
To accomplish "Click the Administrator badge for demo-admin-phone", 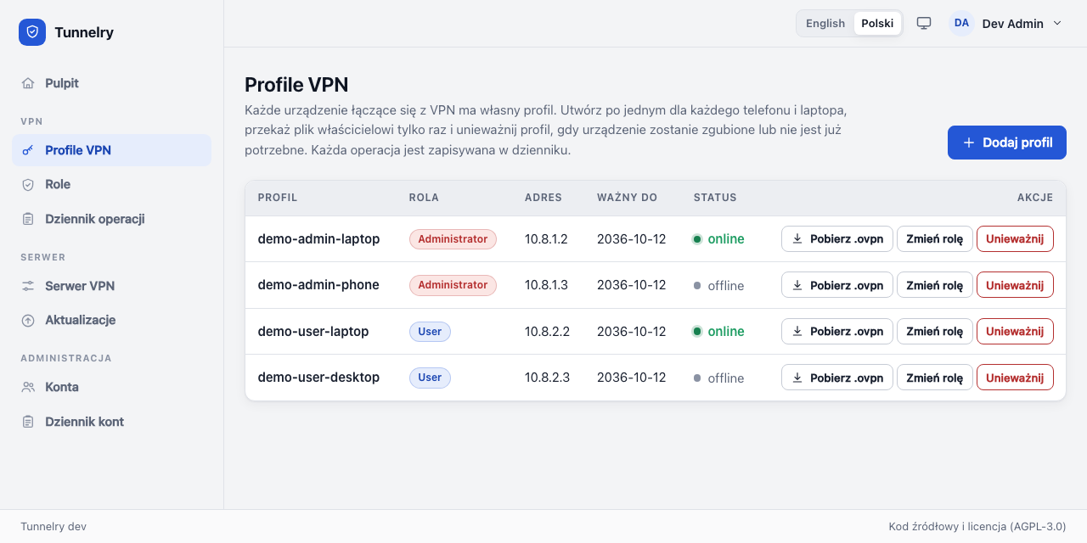I will click(453, 285).
